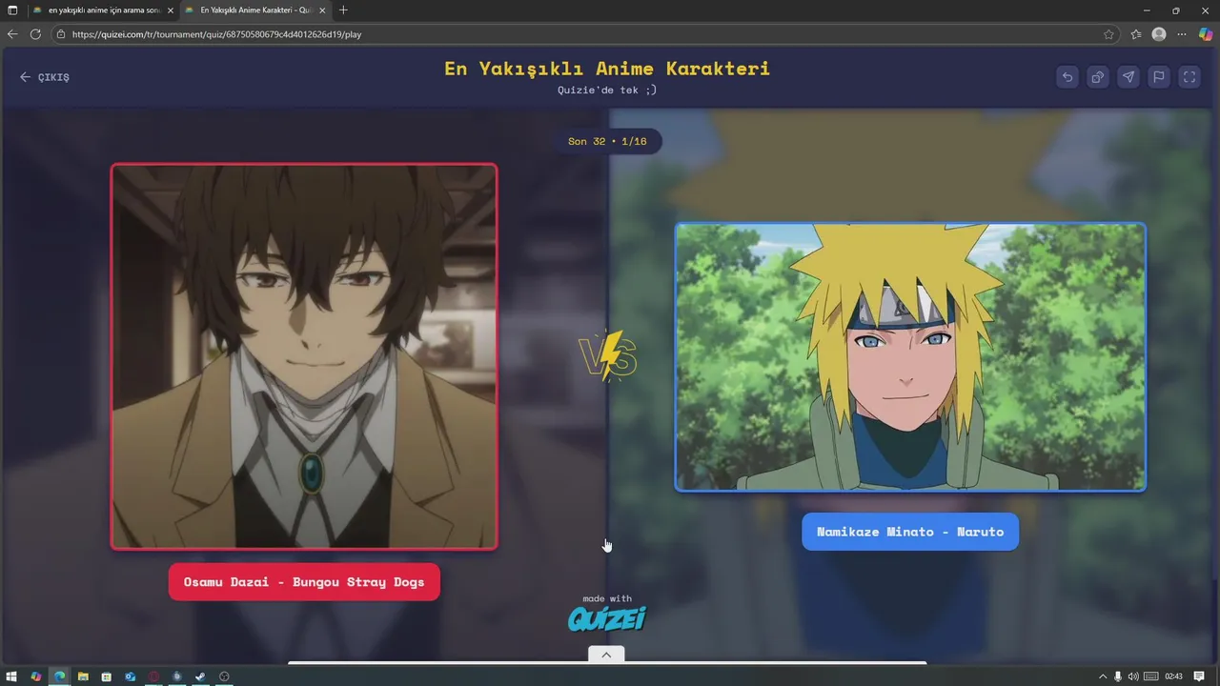Screen dimensions: 1220x686
Task: Click the ÇIKIŞ exit button
Action: (45, 77)
